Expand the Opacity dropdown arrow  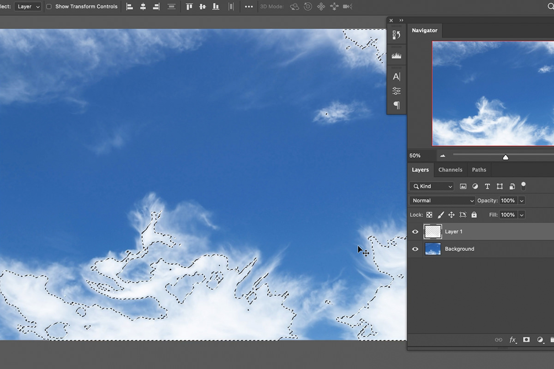pyautogui.click(x=522, y=200)
